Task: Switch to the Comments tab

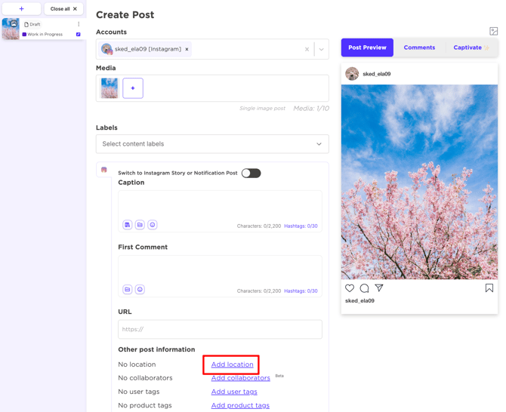Action: point(419,48)
